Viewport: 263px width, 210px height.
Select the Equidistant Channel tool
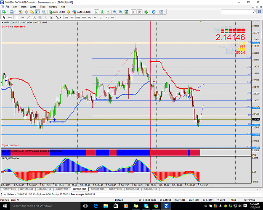[x=34, y=17]
